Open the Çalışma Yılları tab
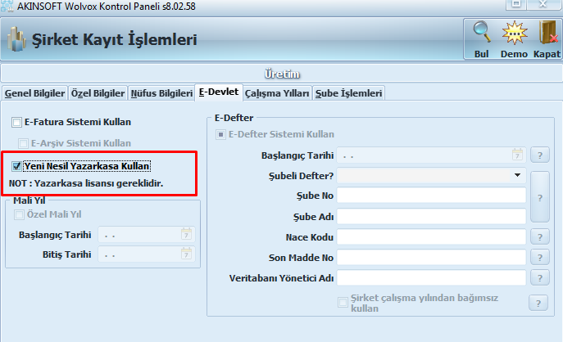The width and height of the screenshot is (563, 342). pos(277,93)
